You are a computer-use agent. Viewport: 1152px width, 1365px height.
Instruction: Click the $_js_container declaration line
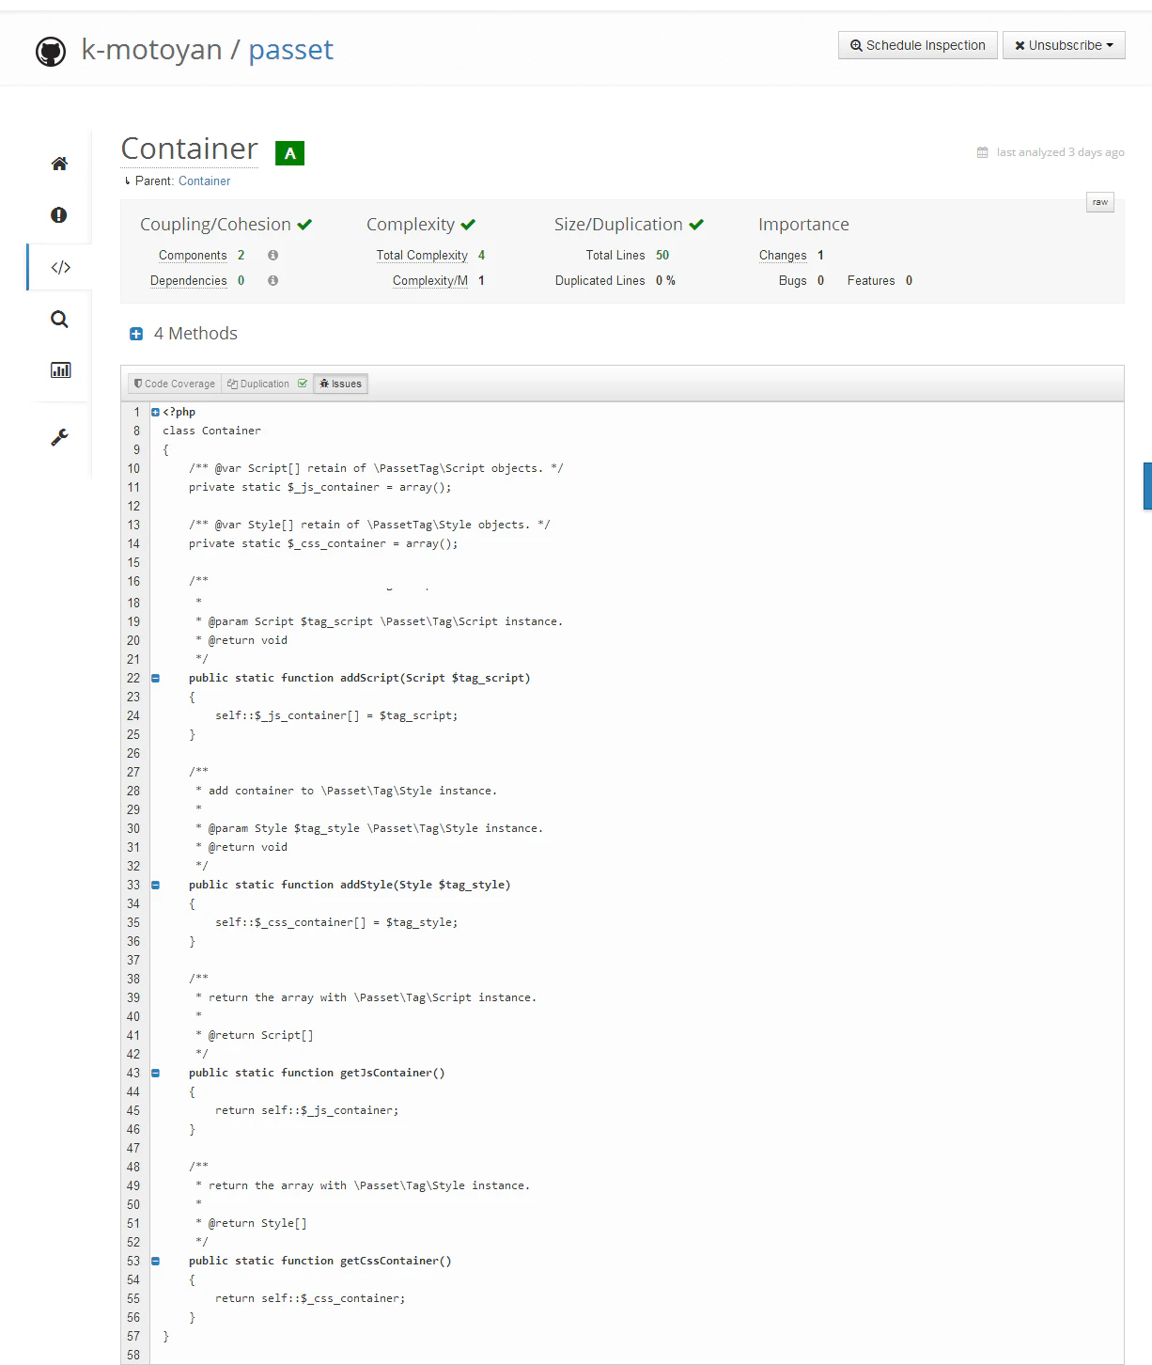319,487
